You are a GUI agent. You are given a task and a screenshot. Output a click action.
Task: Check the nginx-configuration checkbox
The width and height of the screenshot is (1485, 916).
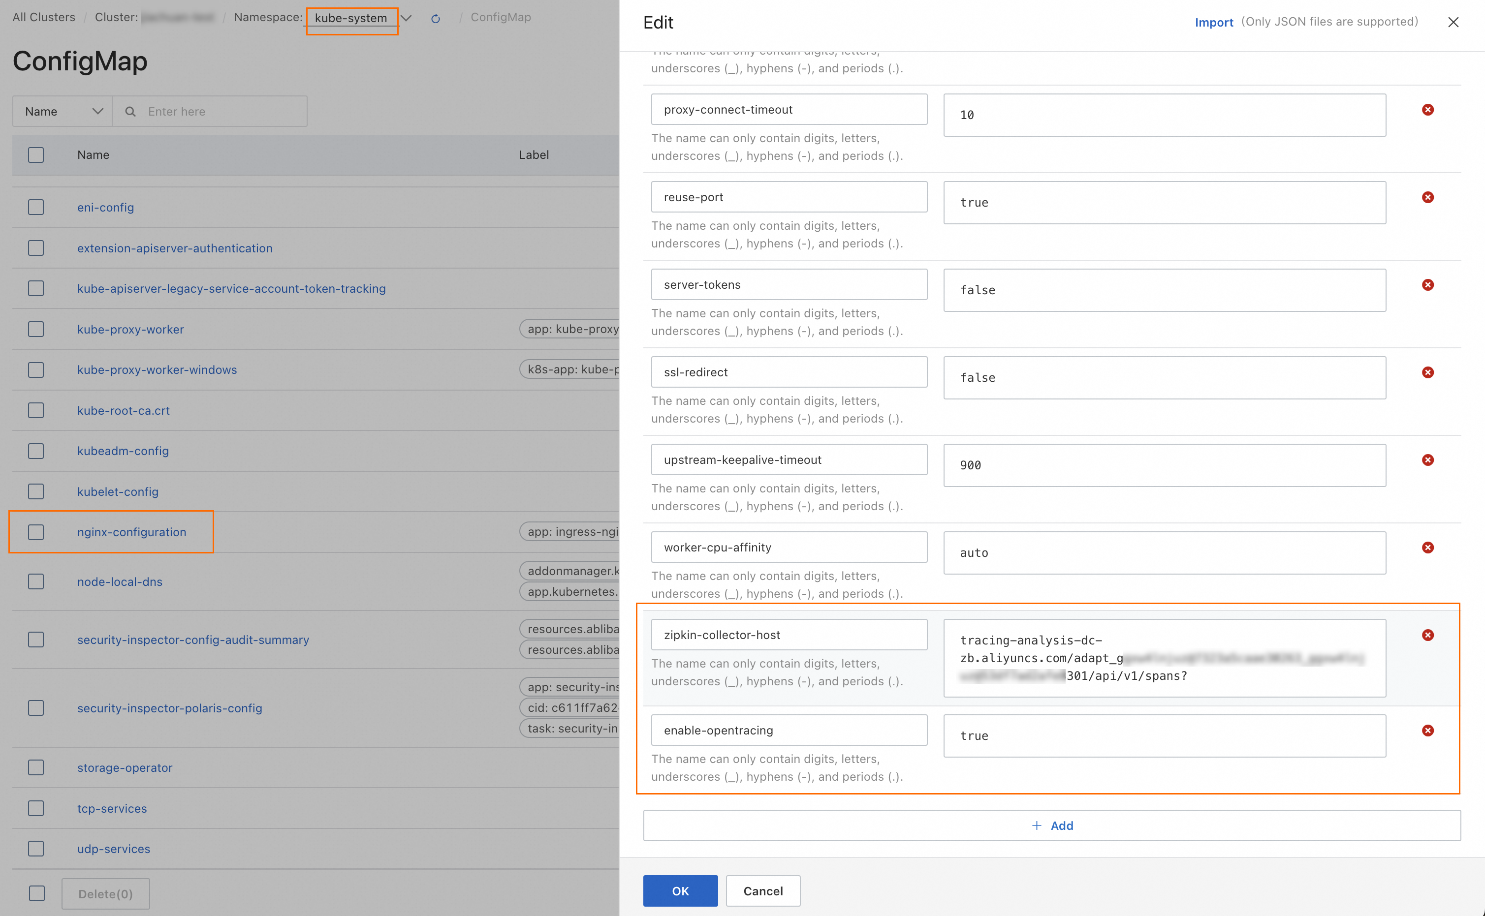pyautogui.click(x=36, y=532)
